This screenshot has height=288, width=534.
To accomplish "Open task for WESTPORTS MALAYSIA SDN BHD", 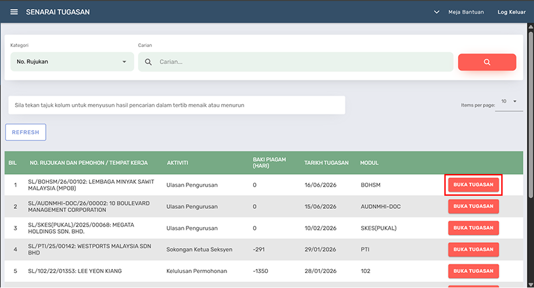I will point(473,249).
